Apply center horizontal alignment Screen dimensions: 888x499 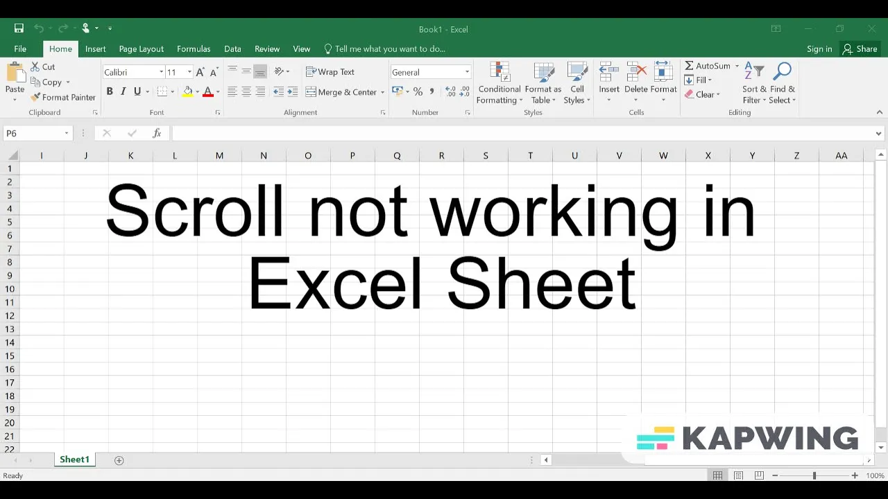coord(246,91)
